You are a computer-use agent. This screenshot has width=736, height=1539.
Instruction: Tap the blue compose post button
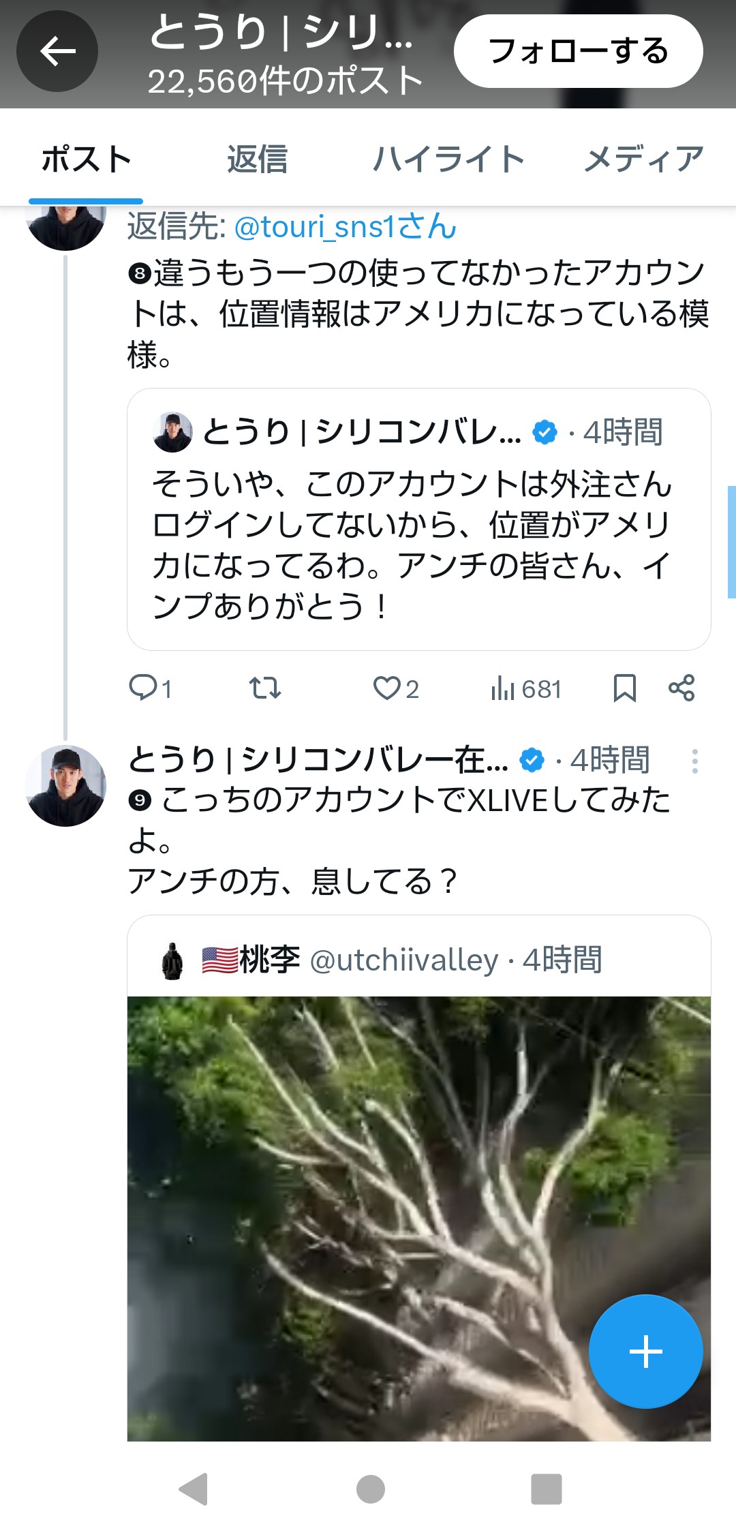pos(645,1351)
